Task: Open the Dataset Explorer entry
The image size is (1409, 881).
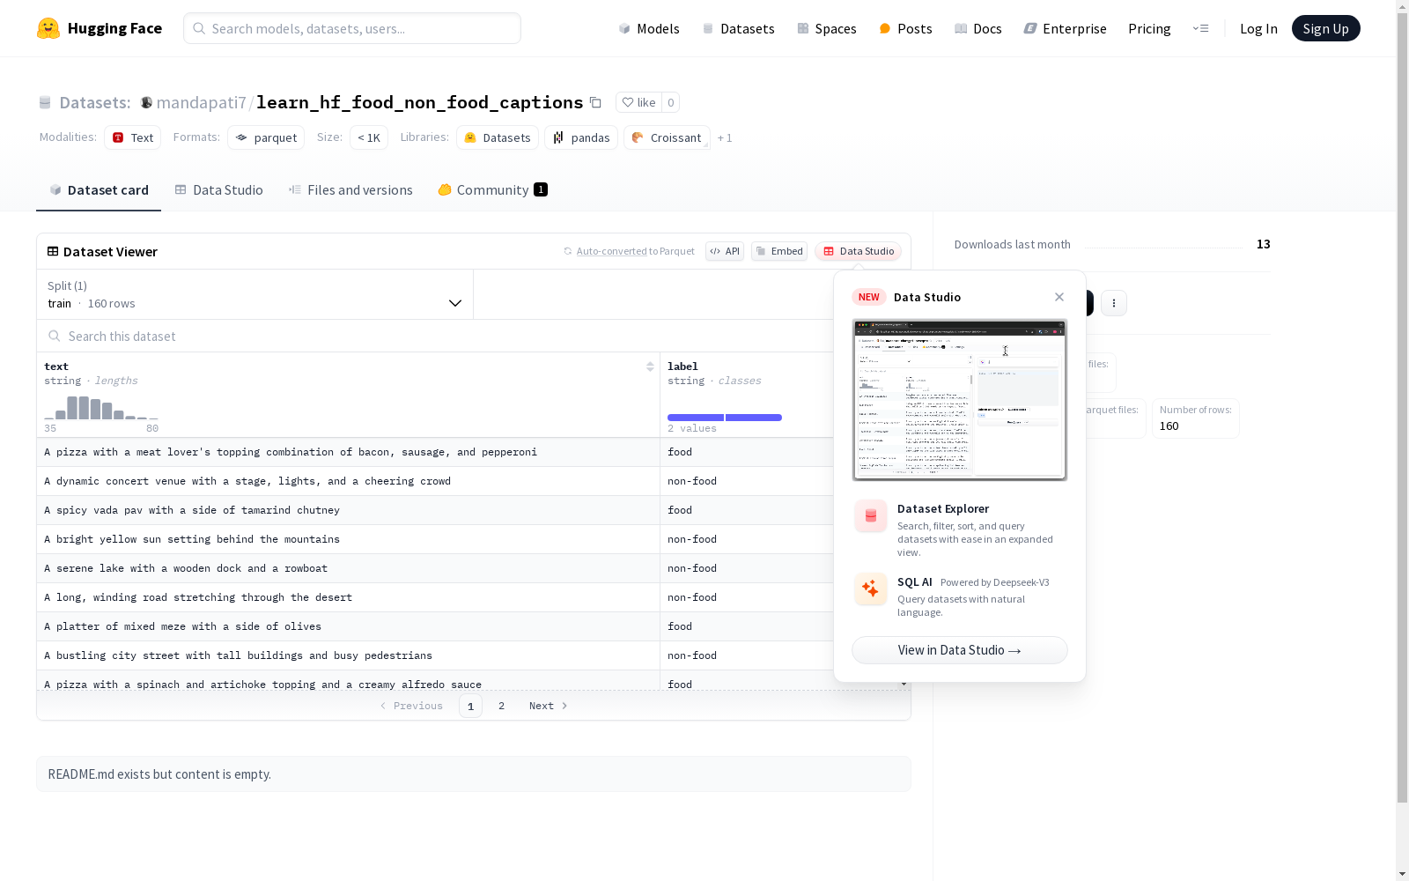Action: (960, 529)
